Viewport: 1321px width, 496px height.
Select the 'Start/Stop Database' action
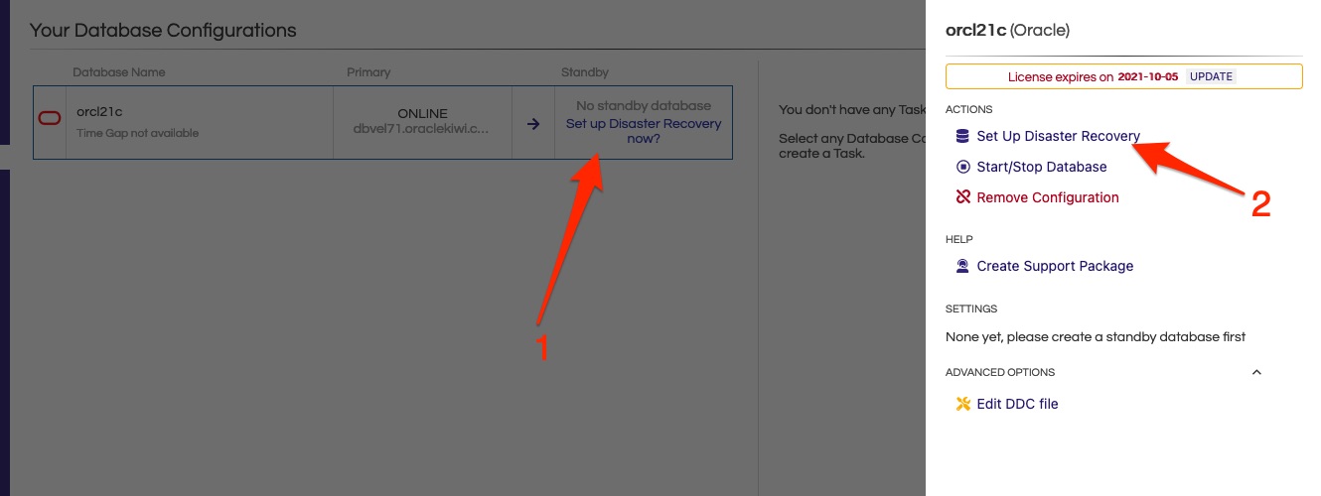pyautogui.click(x=1041, y=167)
